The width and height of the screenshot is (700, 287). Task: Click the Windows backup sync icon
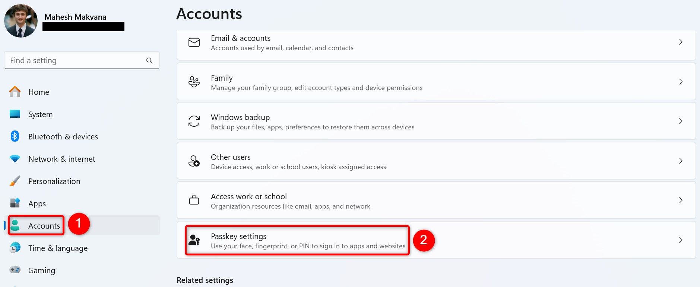tap(194, 121)
